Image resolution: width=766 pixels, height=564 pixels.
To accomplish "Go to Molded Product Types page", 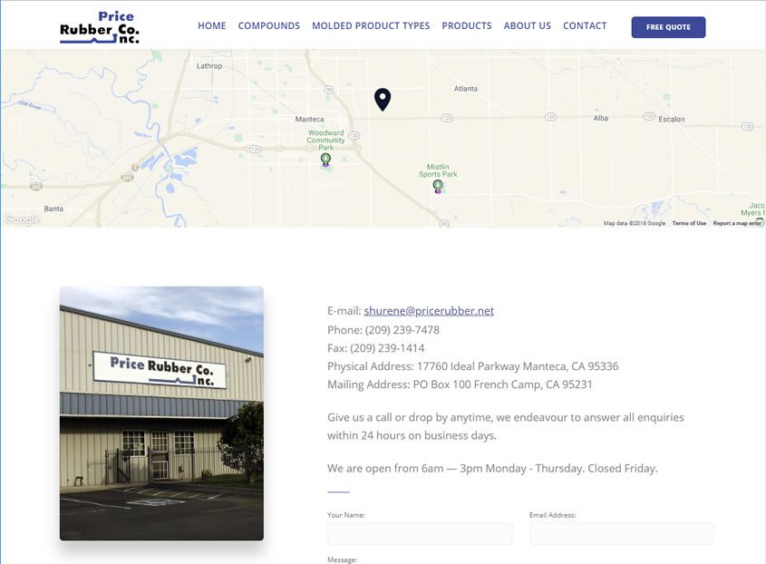I will tap(371, 26).
